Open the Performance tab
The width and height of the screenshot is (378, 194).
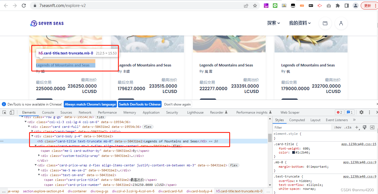[x=107, y=112]
